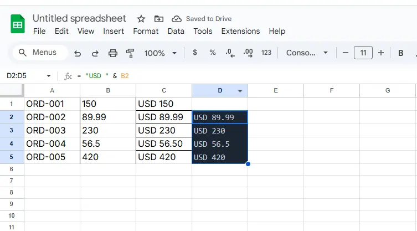
Task: Open the font family dropdown
Action: pyautogui.click(x=307, y=53)
